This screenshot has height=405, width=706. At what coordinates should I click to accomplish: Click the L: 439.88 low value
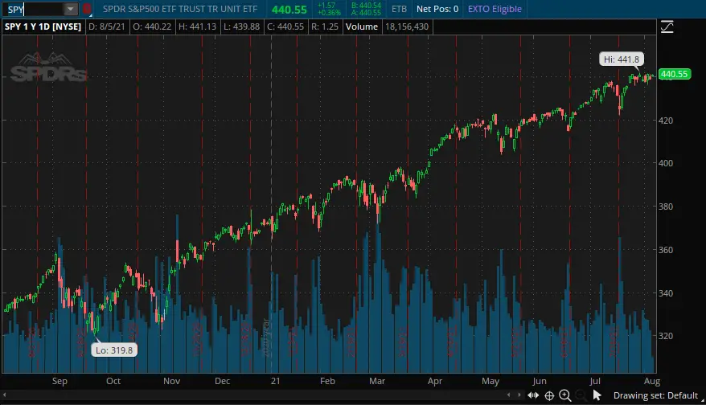[x=242, y=27]
